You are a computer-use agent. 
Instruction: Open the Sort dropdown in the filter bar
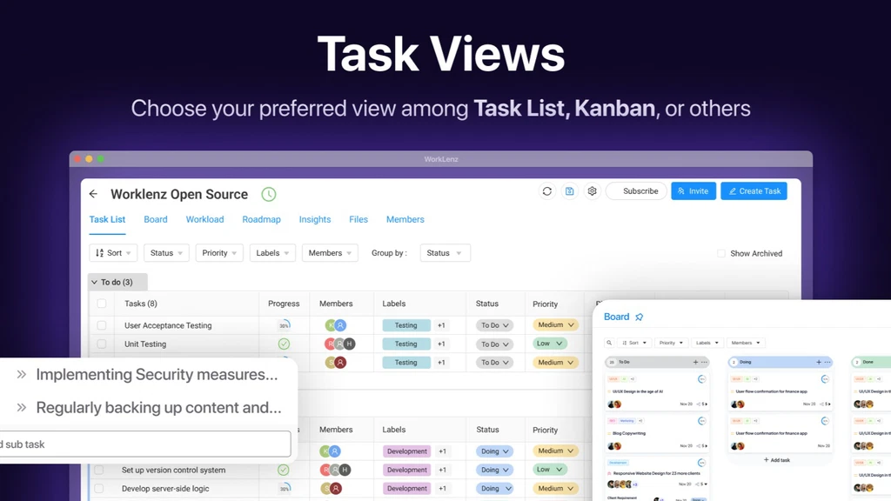112,252
